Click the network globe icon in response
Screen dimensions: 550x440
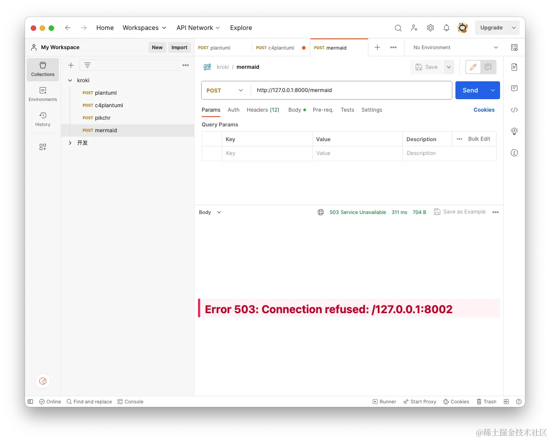click(321, 212)
